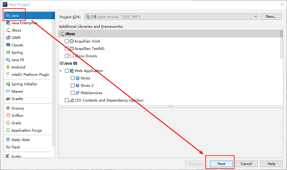The height and width of the screenshot is (170, 287).
Task: Enable the Arquillian JUnit checkbox
Action: tap(67, 41)
